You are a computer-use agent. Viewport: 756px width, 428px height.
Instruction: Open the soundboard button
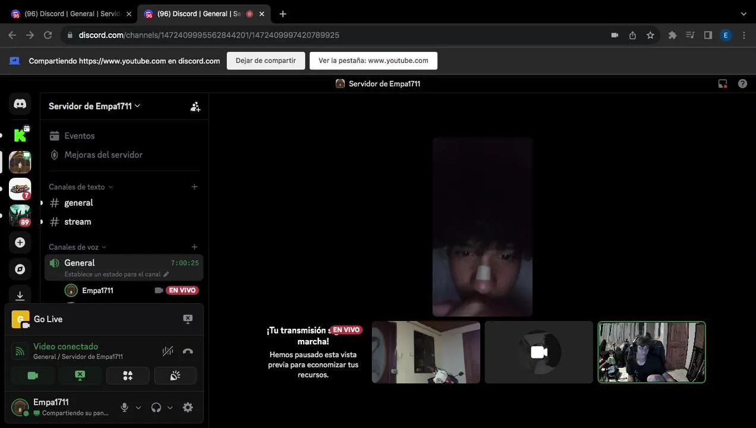coord(175,376)
